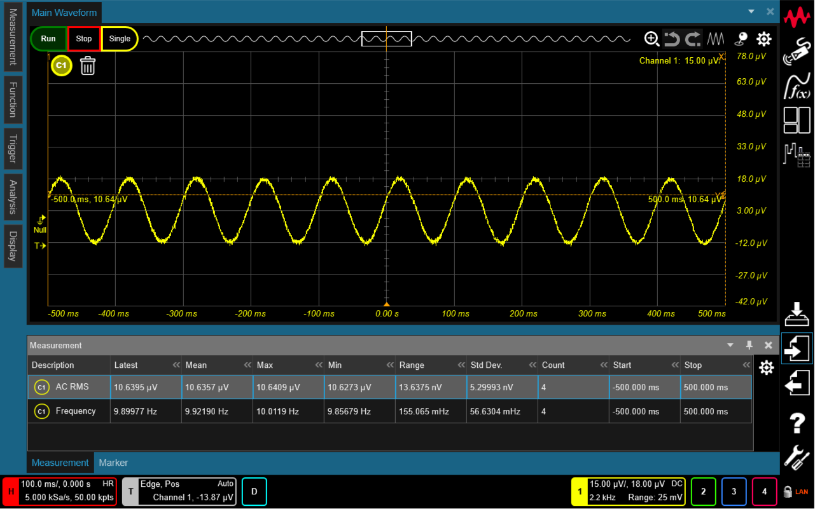The height and width of the screenshot is (509, 815).
Task: Open the Main Waveform window dropdown arrow
Action: click(751, 11)
